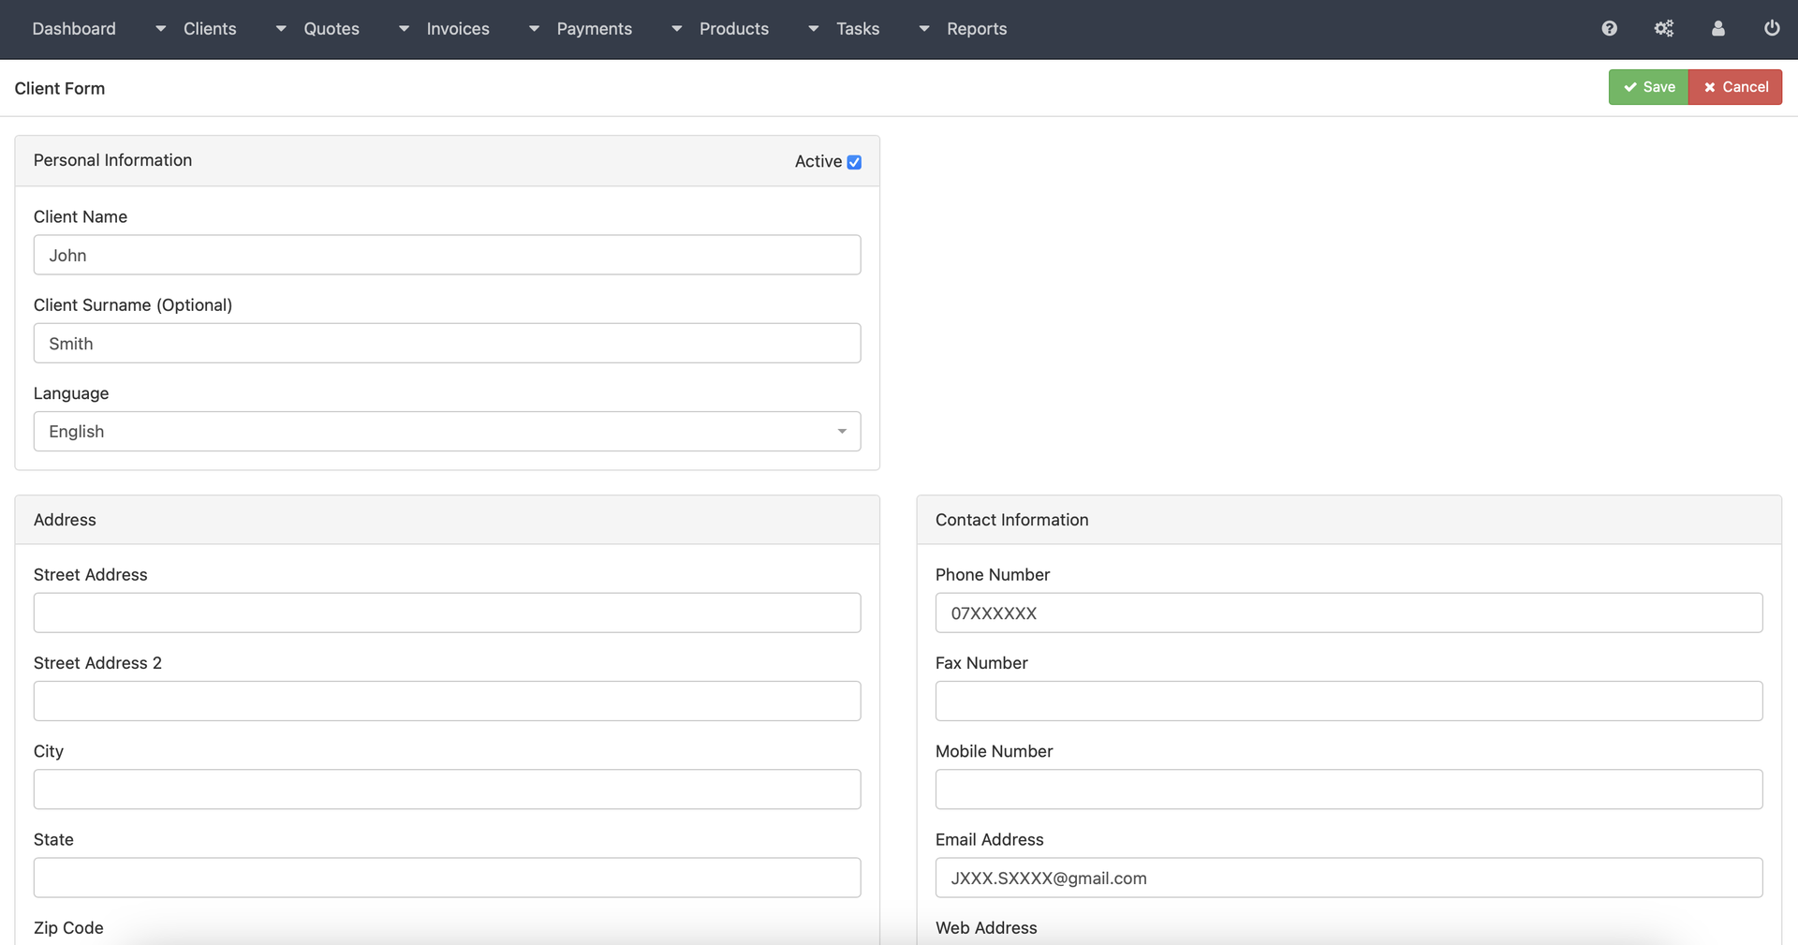The width and height of the screenshot is (1798, 945).
Task: Click the Language field label
Action: click(71, 393)
